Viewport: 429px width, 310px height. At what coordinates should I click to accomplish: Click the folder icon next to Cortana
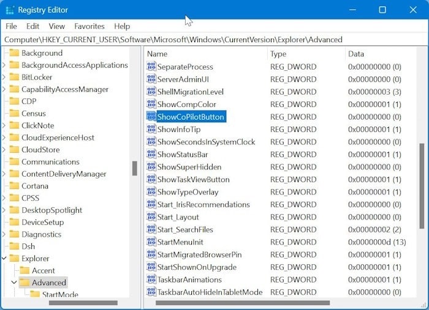14,186
